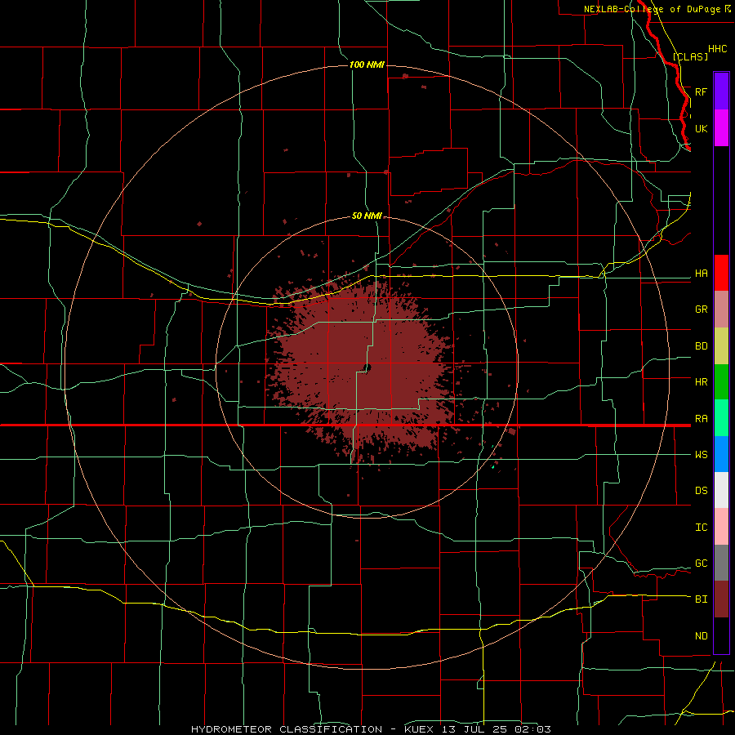Click the 100 NMI range ring label
The width and height of the screenshot is (735, 735).
[367, 65]
